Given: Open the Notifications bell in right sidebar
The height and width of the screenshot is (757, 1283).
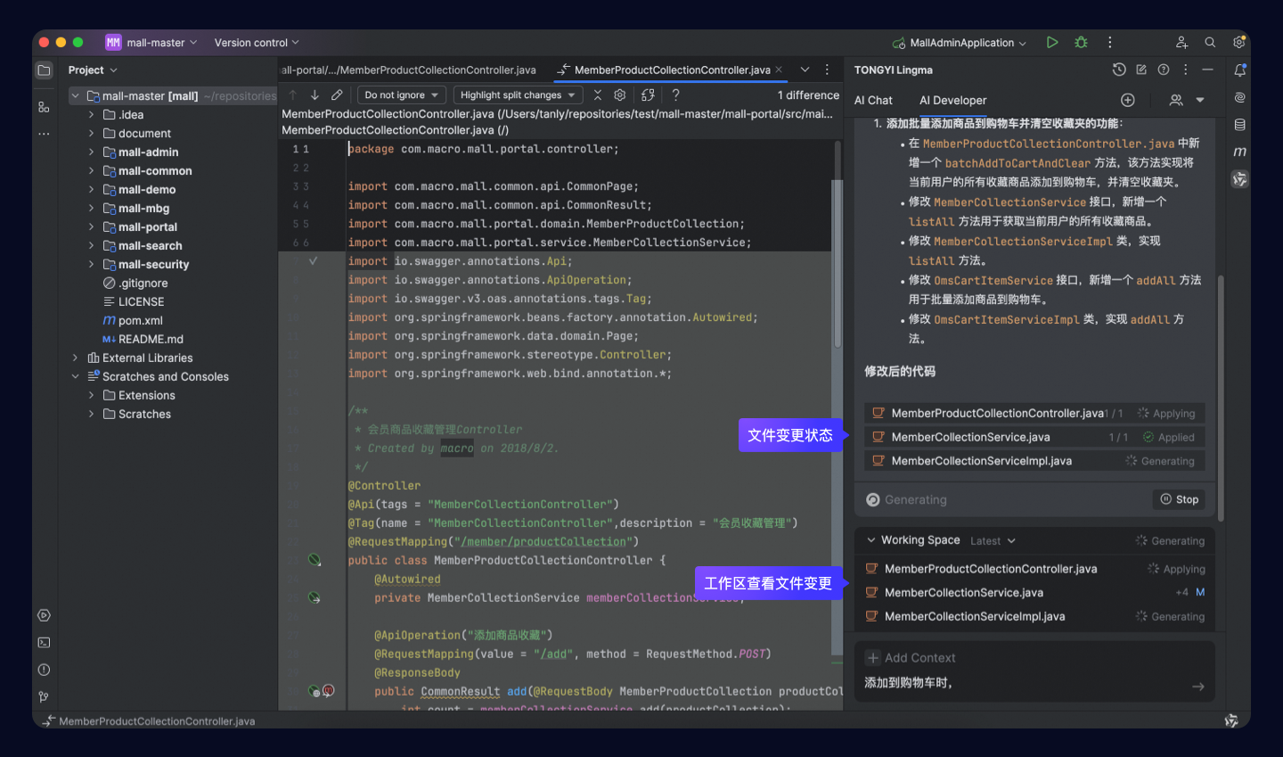Looking at the screenshot, I should point(1239,70).
